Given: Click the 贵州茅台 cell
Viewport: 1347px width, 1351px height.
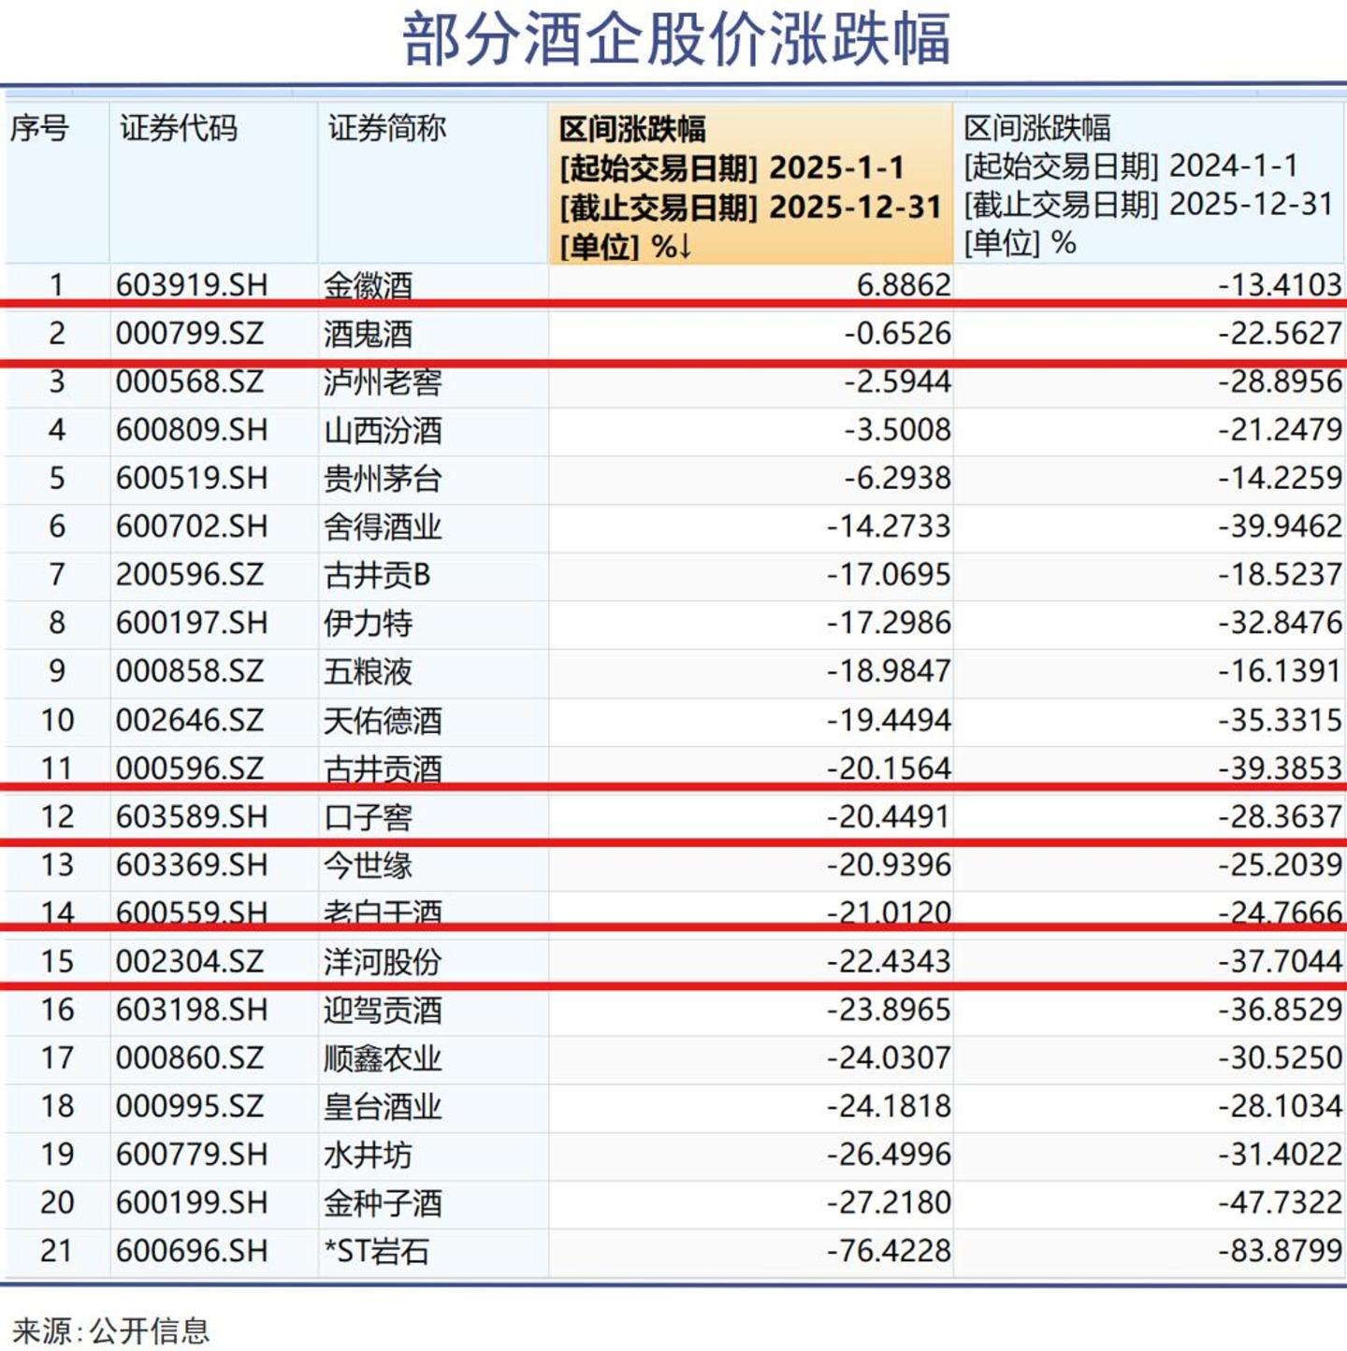Looking at the screenshot, I should point(383,479).
